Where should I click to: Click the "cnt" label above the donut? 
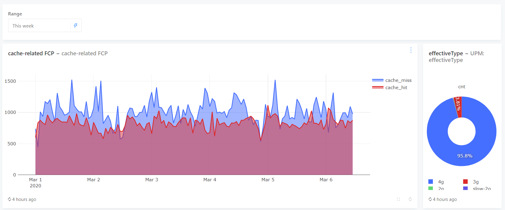pos(461,87)
